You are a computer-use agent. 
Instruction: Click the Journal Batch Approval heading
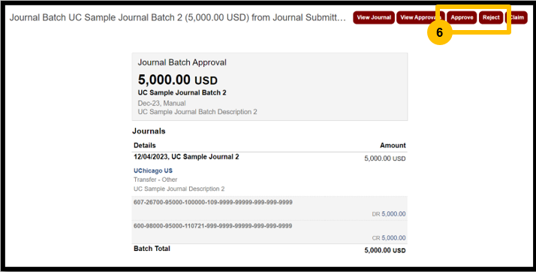click(x=182, y=62)
